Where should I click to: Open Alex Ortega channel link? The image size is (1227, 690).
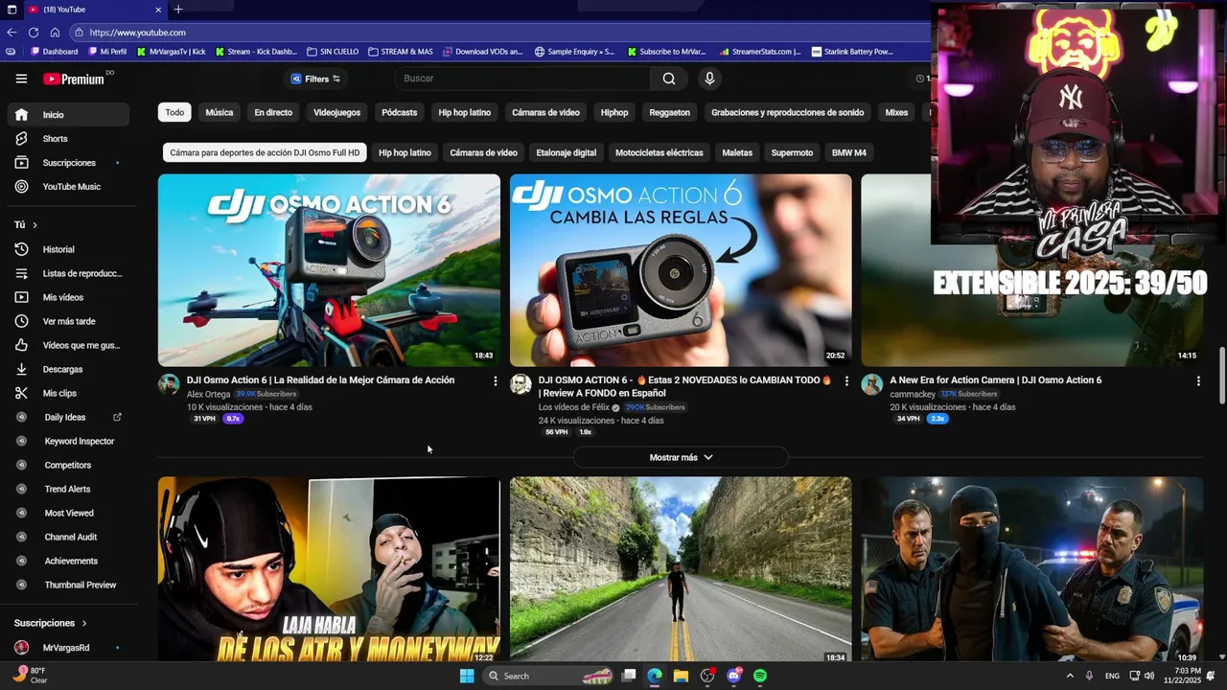pos(208,394)
